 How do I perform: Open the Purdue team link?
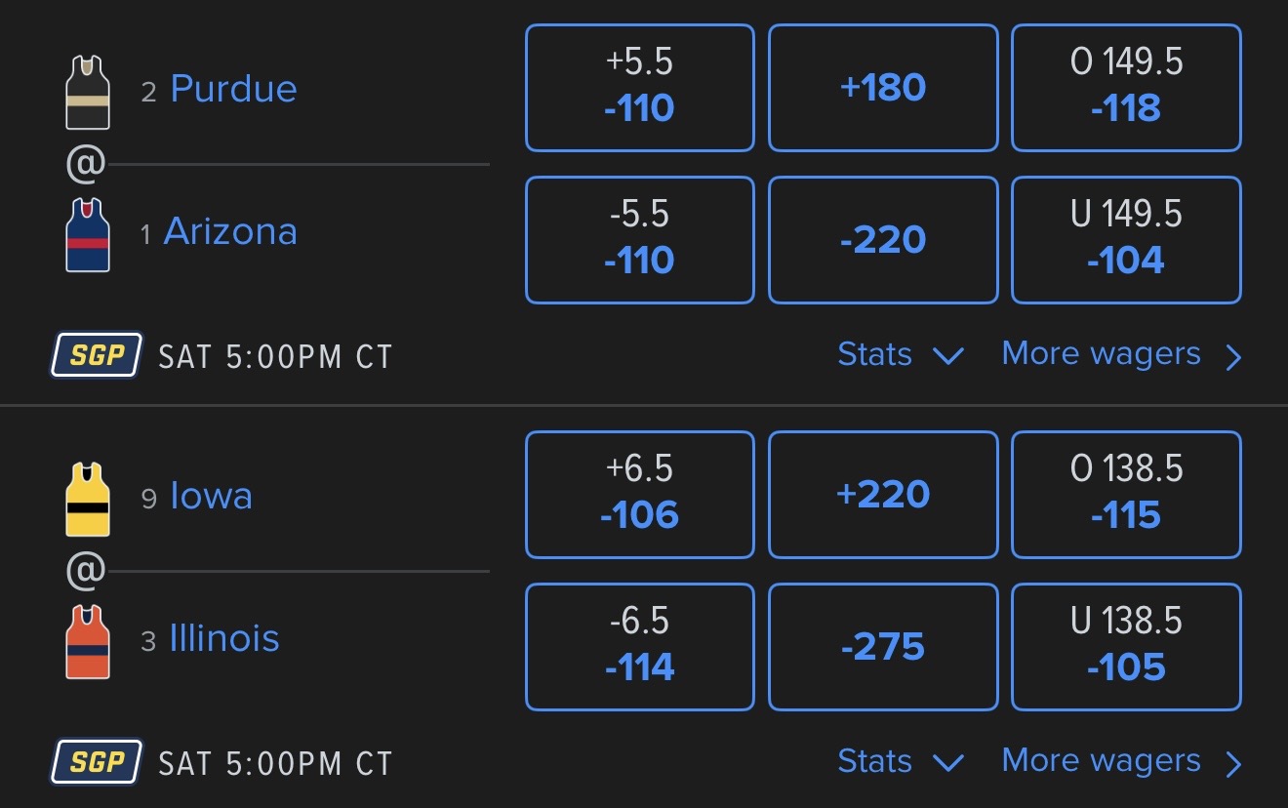pyautogui.click(x=233, y=89)
